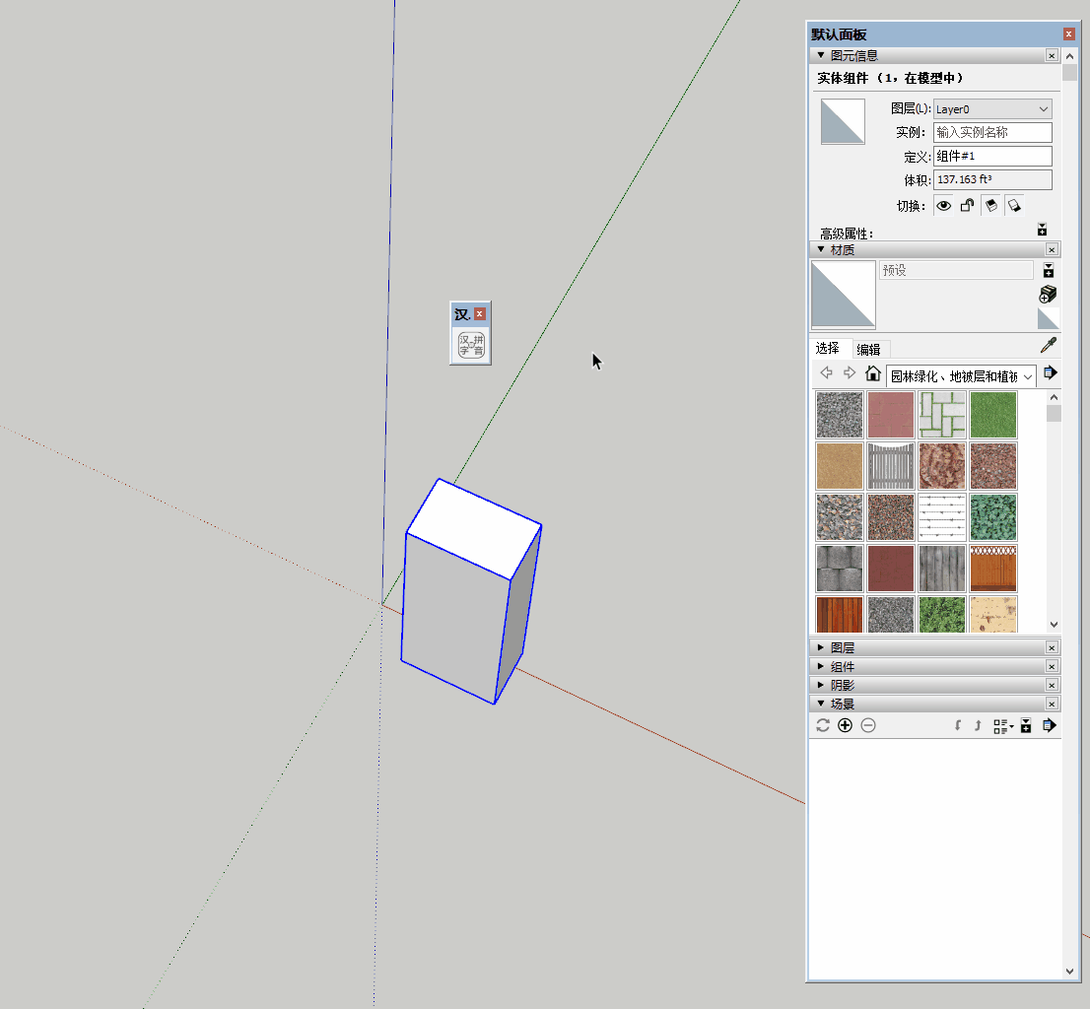Click the 定义 definition name field
This screenshot has height=1009, width=1090.
point(992,157)
